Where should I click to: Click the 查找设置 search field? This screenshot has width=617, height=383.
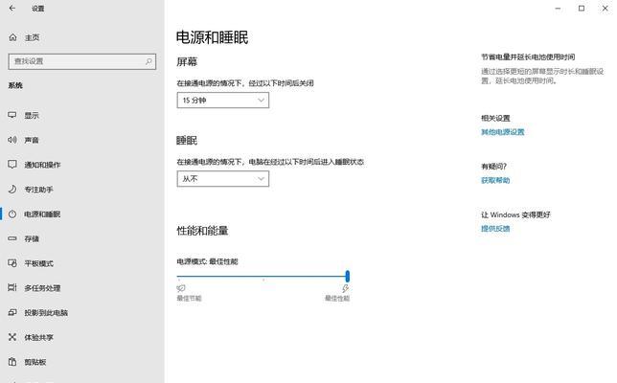coord(81,61)
